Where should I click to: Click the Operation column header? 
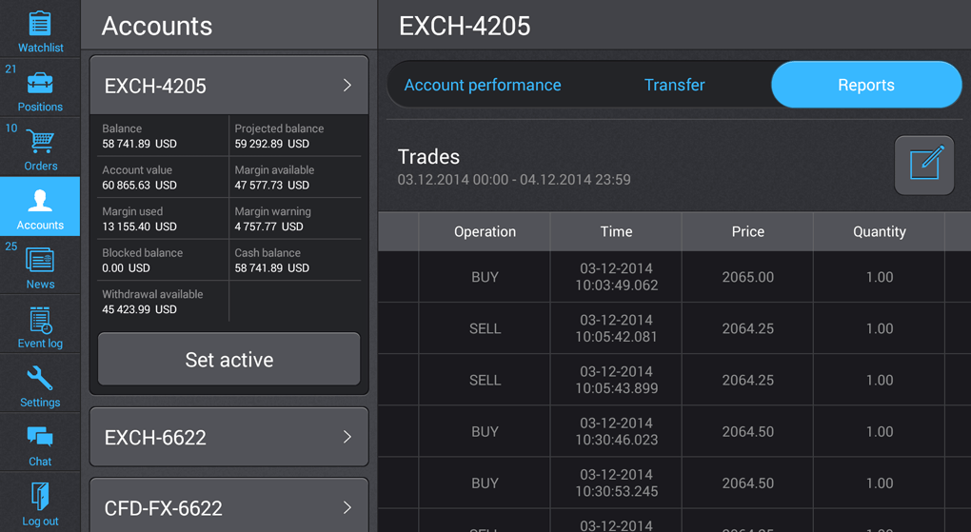pyautogui.click(x=485, y=231)
